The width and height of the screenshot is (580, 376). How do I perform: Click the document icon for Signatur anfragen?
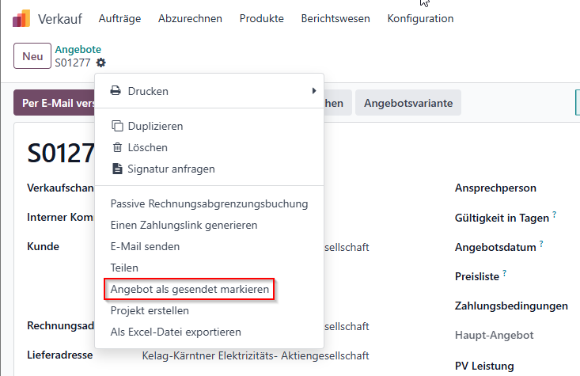(x=117, y=169)
